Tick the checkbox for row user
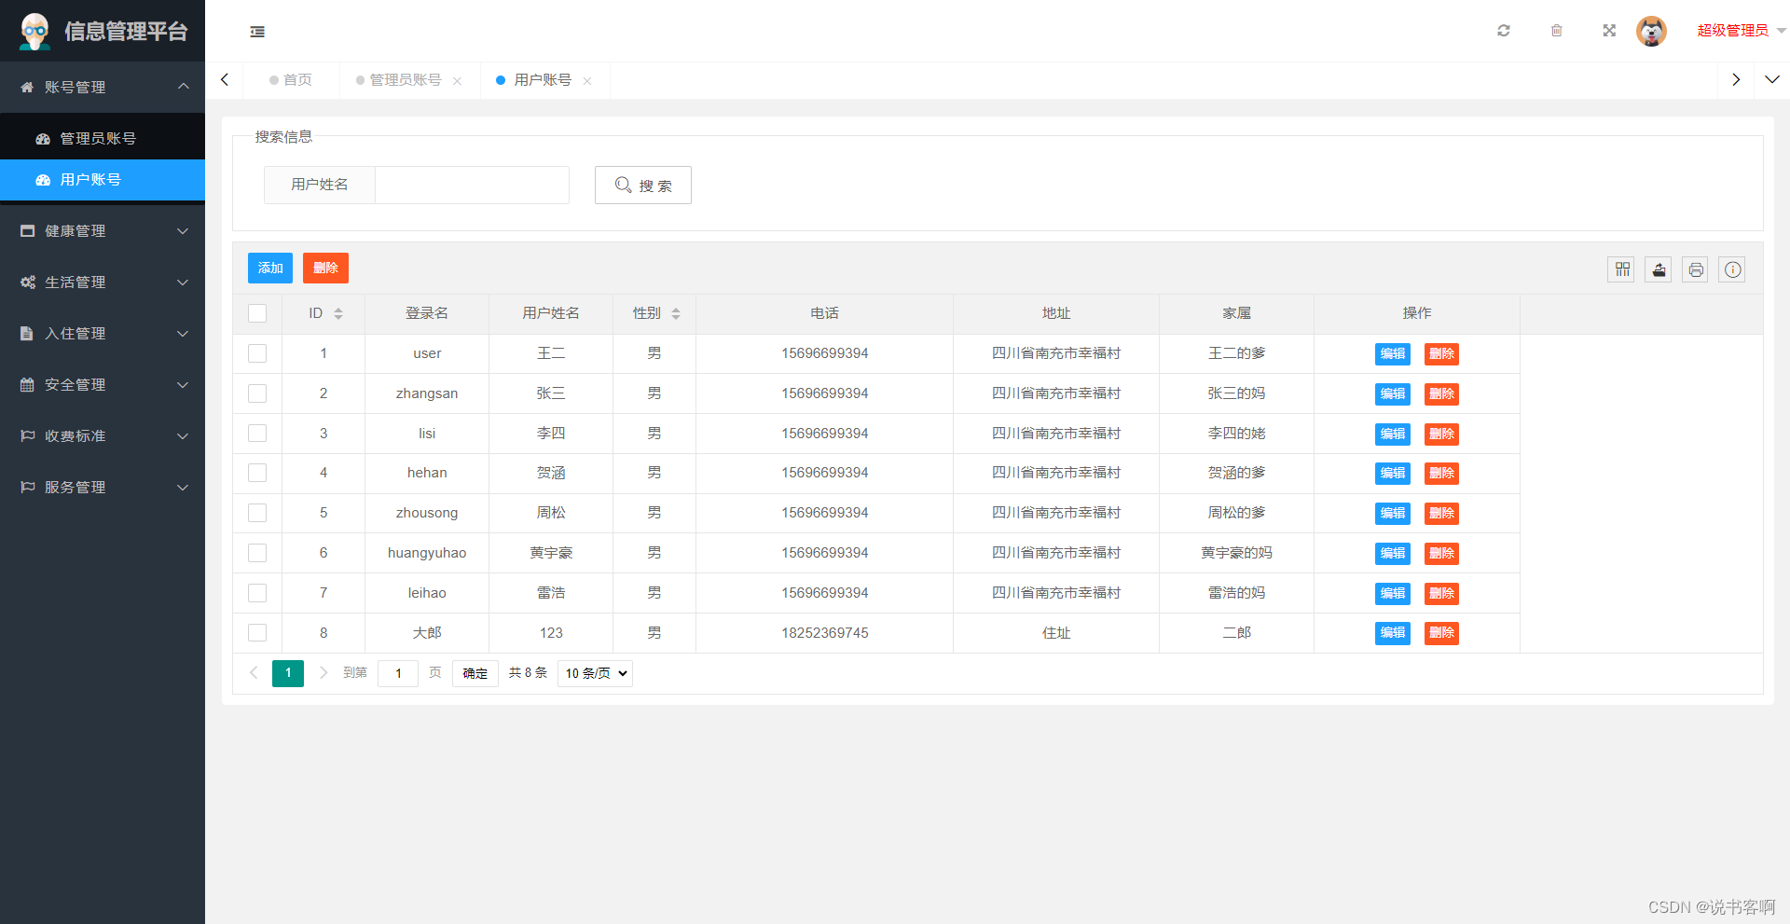This screenshot has height=924, width=1790. click(257, 353)
